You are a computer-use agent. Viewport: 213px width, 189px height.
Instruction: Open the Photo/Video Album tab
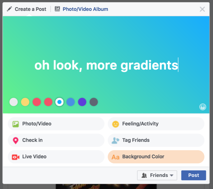[x=85, y=9]
